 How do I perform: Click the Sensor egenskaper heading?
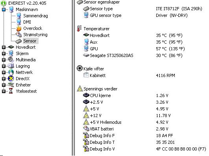(102, 2)
